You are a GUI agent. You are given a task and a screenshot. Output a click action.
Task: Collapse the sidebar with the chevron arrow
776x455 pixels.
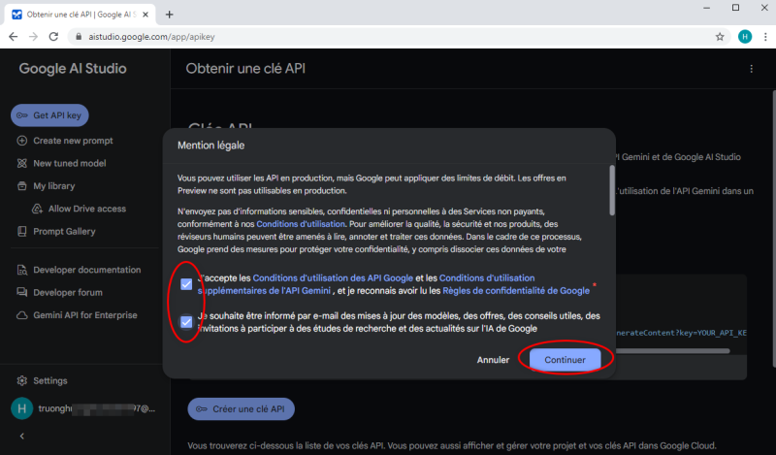pos(21,437)
